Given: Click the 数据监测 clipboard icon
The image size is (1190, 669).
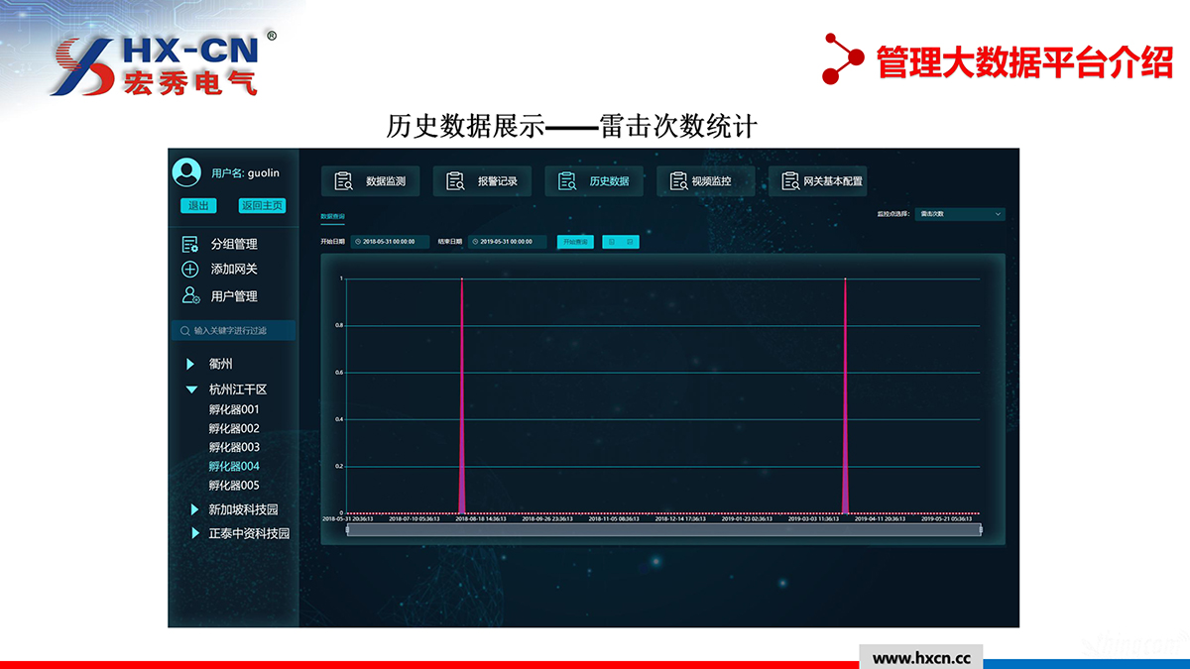Looking at the screenshot, I should (x=344, y=181).
